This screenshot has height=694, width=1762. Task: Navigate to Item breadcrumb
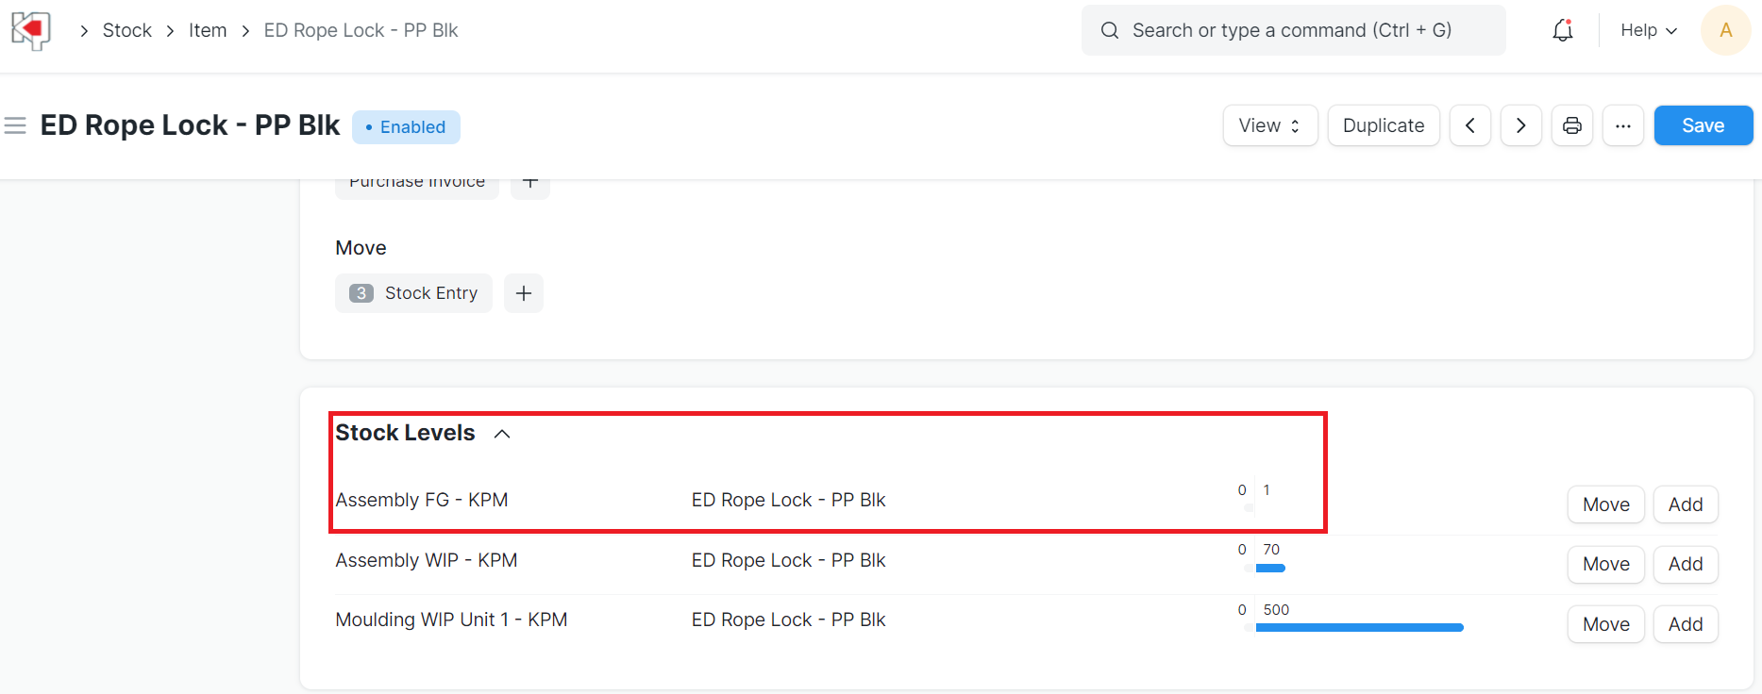click(x=208, y=30)
